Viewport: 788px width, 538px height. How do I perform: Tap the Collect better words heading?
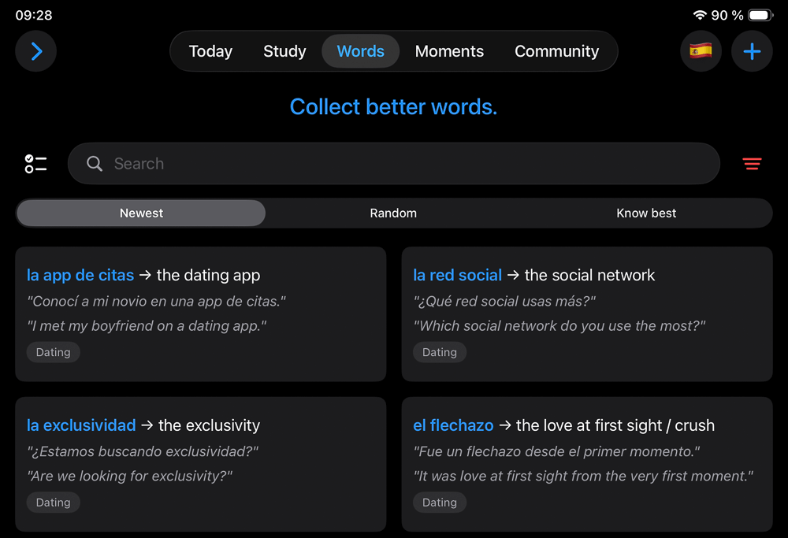pyautogui.click(x=393, y=106)
